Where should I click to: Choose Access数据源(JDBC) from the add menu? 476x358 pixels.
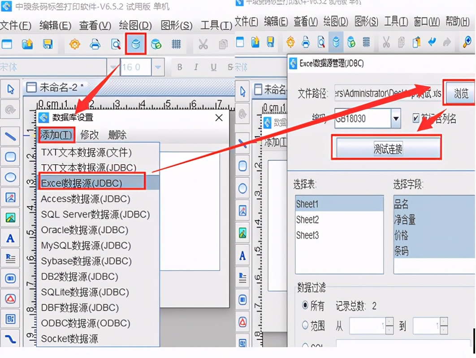point(98,199)
